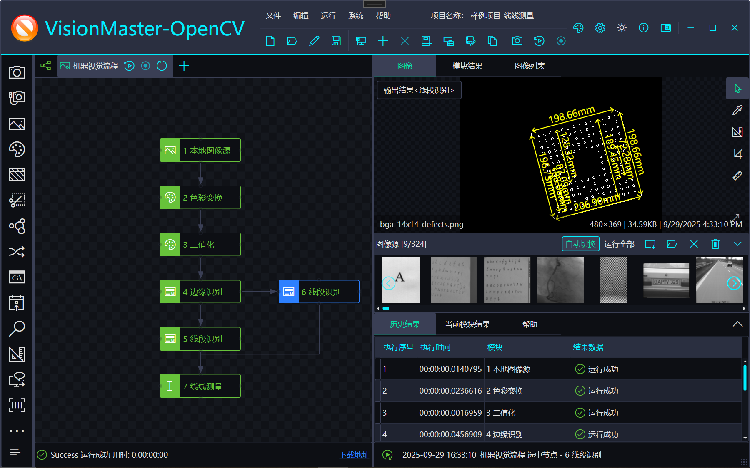Select node 1 本地图像源

[x=200, y=150]
